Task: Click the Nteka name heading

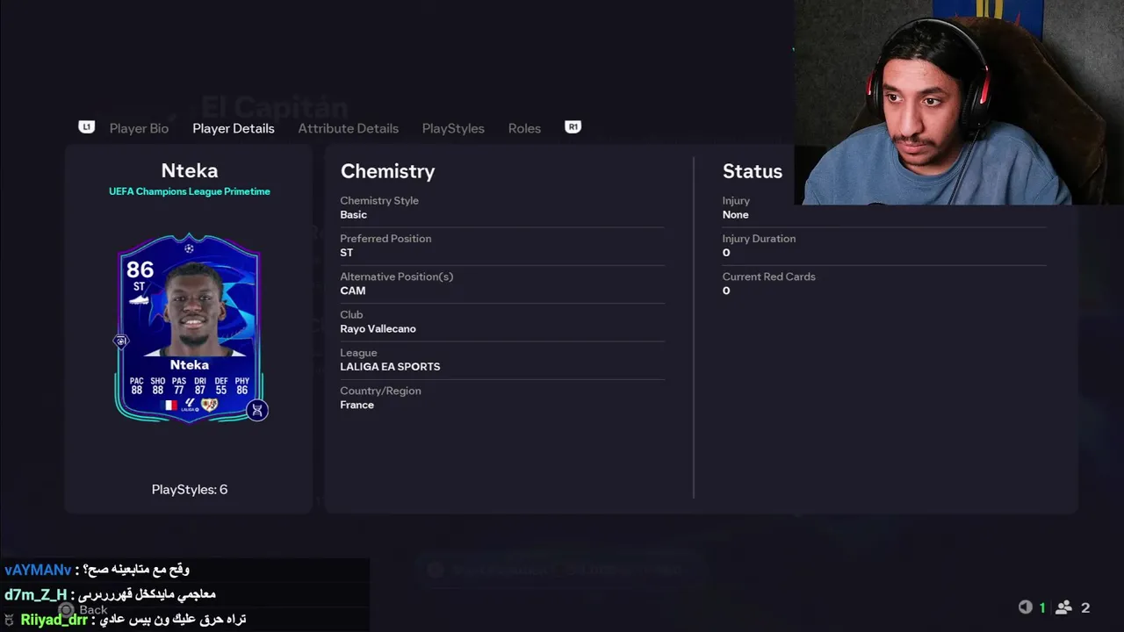Action: (x=190, y=171)
